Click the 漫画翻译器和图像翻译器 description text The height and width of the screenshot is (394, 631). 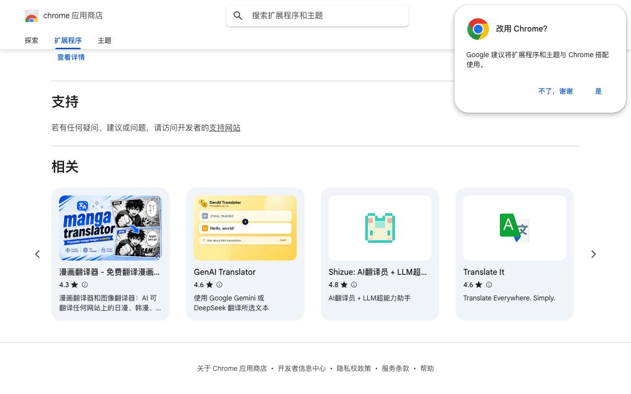tap(110, 303)
